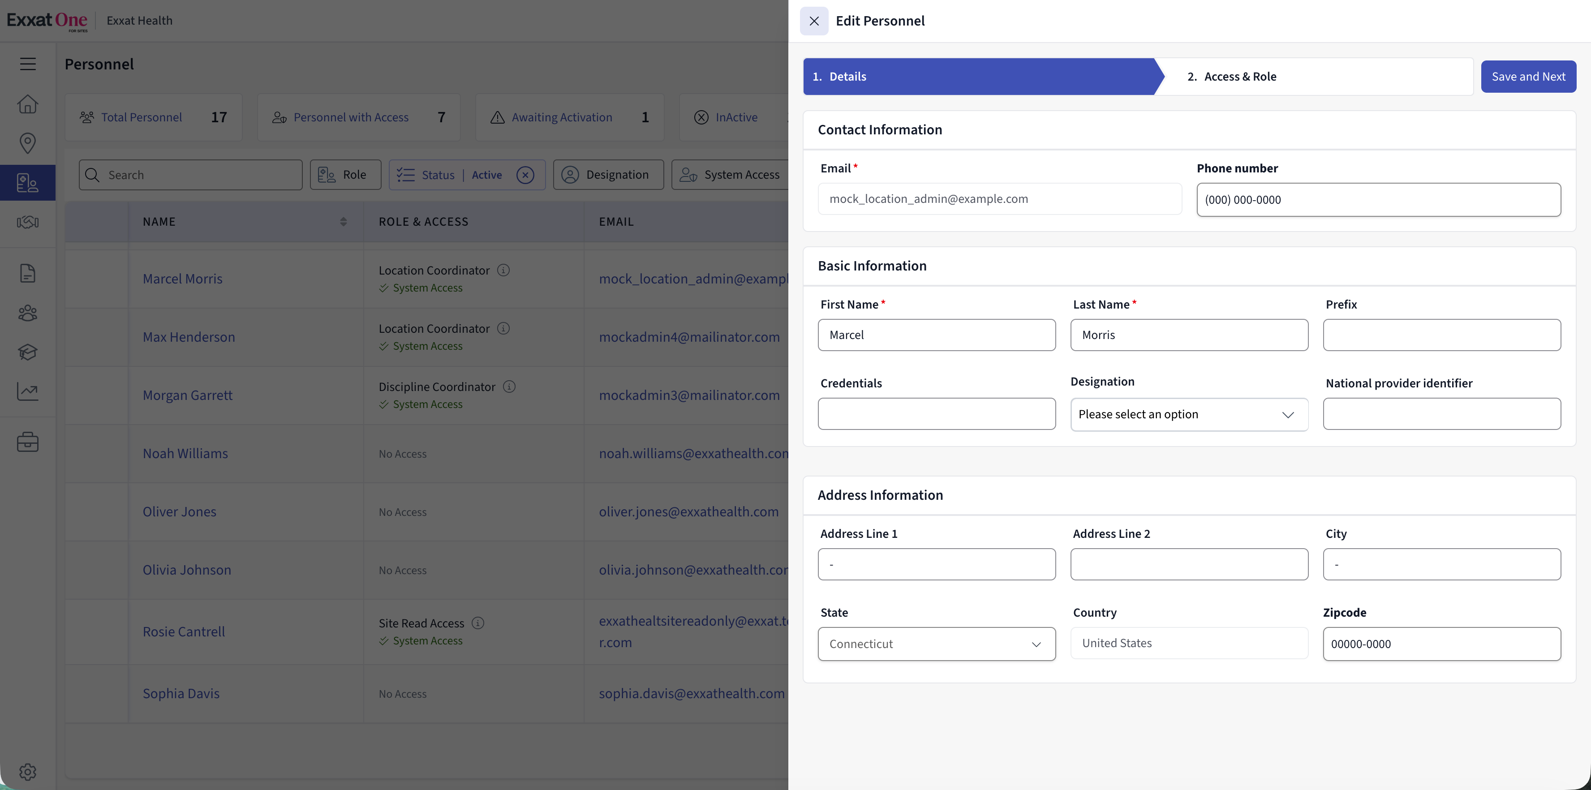Focus the City field
Viewport: 1591px width, 790px height.
click(x=1441, y=565)
